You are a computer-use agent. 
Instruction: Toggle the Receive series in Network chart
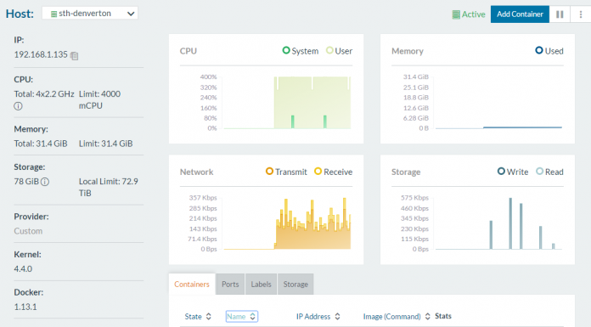click(333, 172)
